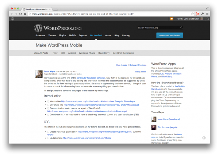The width and height of the screenshot is (219, 156).
Task: Click the admin bar search magnifier
Action: [x=208, y=19]
